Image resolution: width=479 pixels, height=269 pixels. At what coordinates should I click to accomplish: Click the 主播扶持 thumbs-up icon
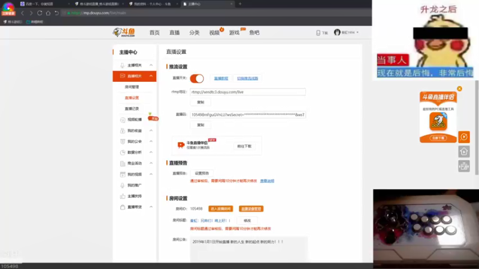[x=123, y=196]
